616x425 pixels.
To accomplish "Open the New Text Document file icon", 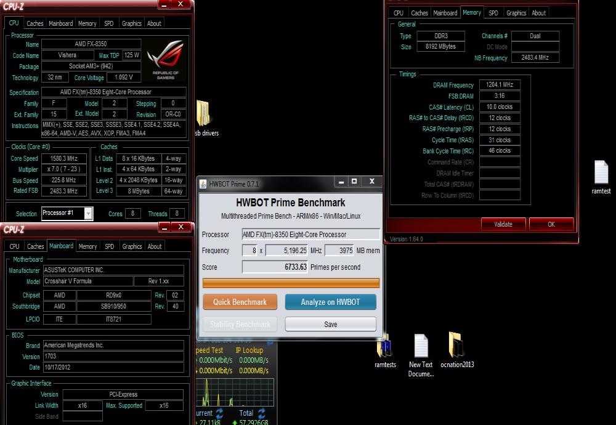I will tap(421, 346).
